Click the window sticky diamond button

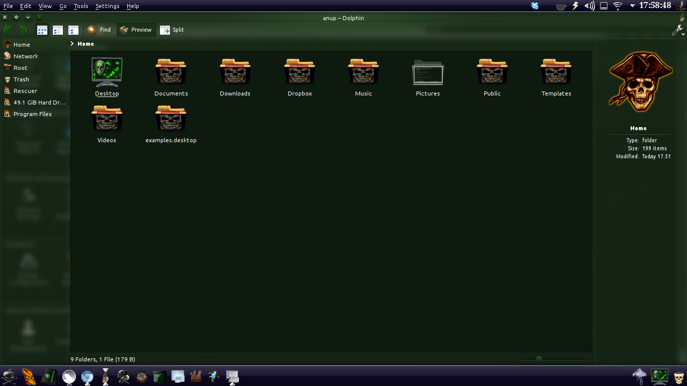[x=16, y=18]
